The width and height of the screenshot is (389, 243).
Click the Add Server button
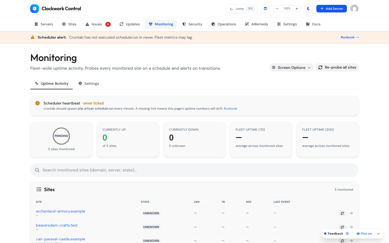[x=331, y=9]
